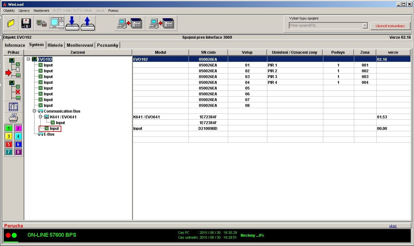Collapse the EVO192 tree node
The height and width of the screenshot is (246, 414).
tap(29, 59)
